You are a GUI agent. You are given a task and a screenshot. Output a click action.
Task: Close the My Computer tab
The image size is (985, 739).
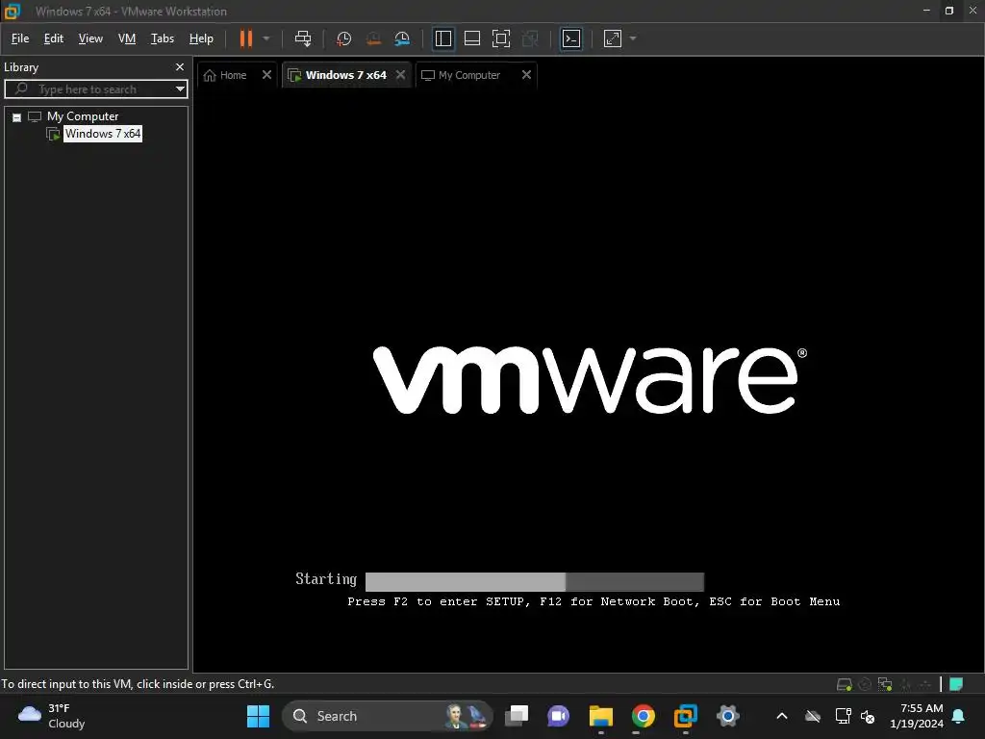pos(526,75)
